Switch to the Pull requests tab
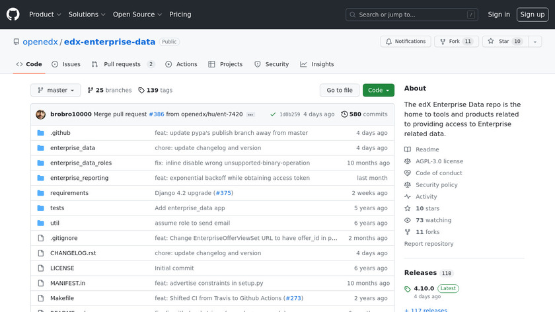 pyautogui.click(x=122, y=64)
